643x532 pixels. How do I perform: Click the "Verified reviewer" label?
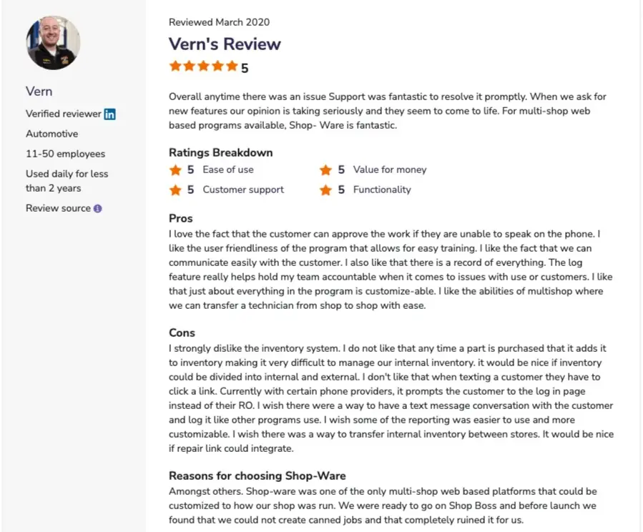tap(64, 114)
